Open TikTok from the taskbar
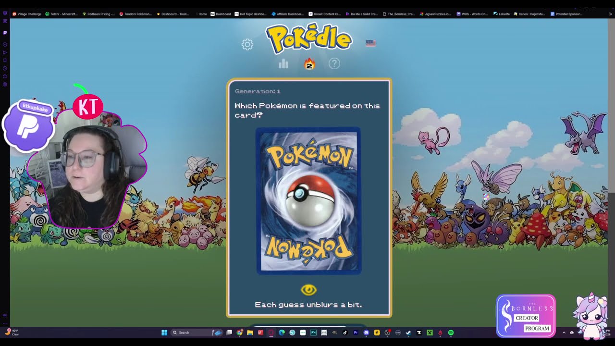This screenshot has width=615, height=346. (345, 333)
